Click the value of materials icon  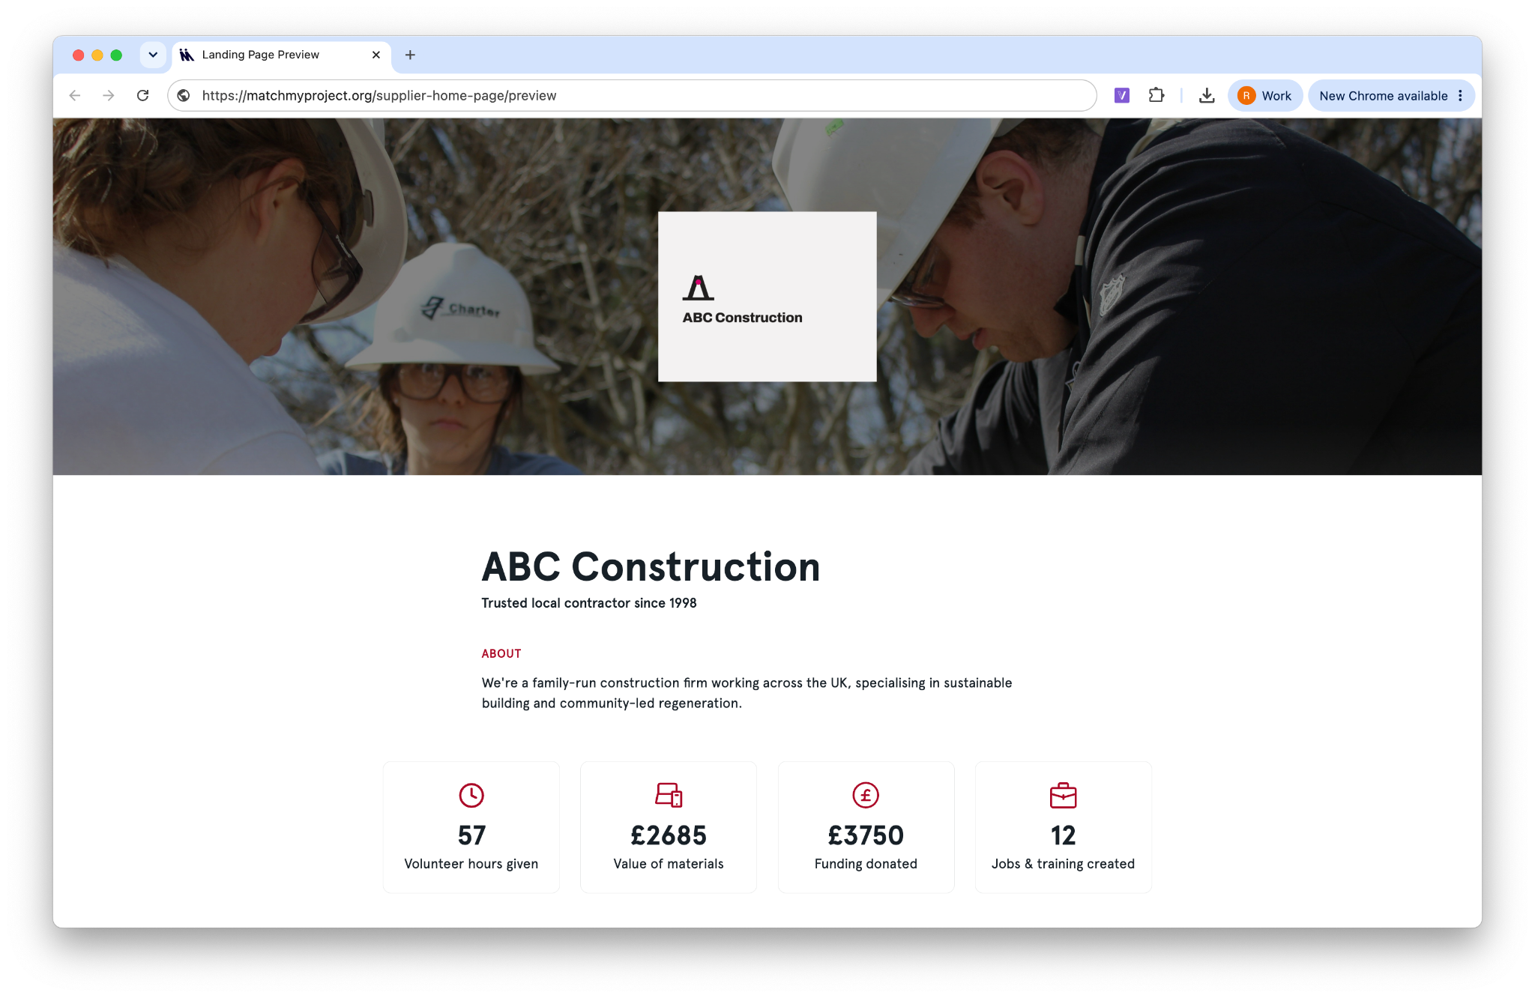pyautogui.click(x=669, y=795)
